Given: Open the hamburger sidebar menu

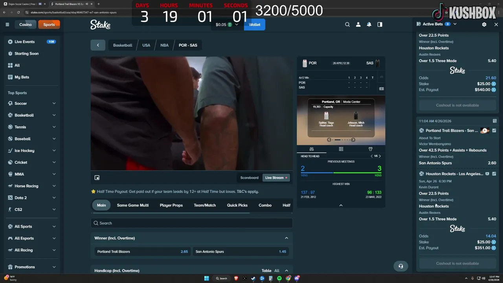Looking at the screenshot, I should [x=7, y=24].
